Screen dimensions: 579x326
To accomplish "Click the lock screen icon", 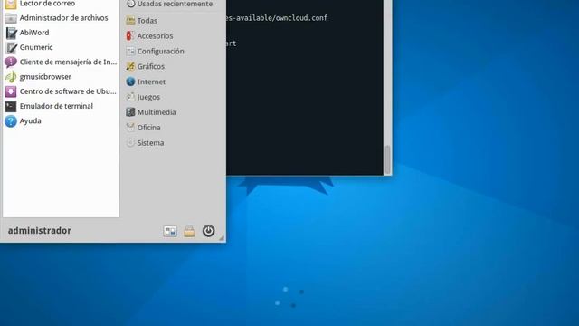I will click(189, 231).
